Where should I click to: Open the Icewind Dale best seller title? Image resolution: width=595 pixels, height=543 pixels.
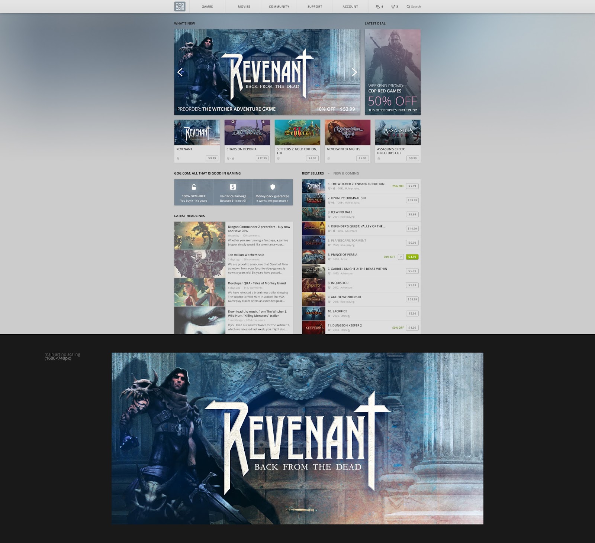coord(340,212)
